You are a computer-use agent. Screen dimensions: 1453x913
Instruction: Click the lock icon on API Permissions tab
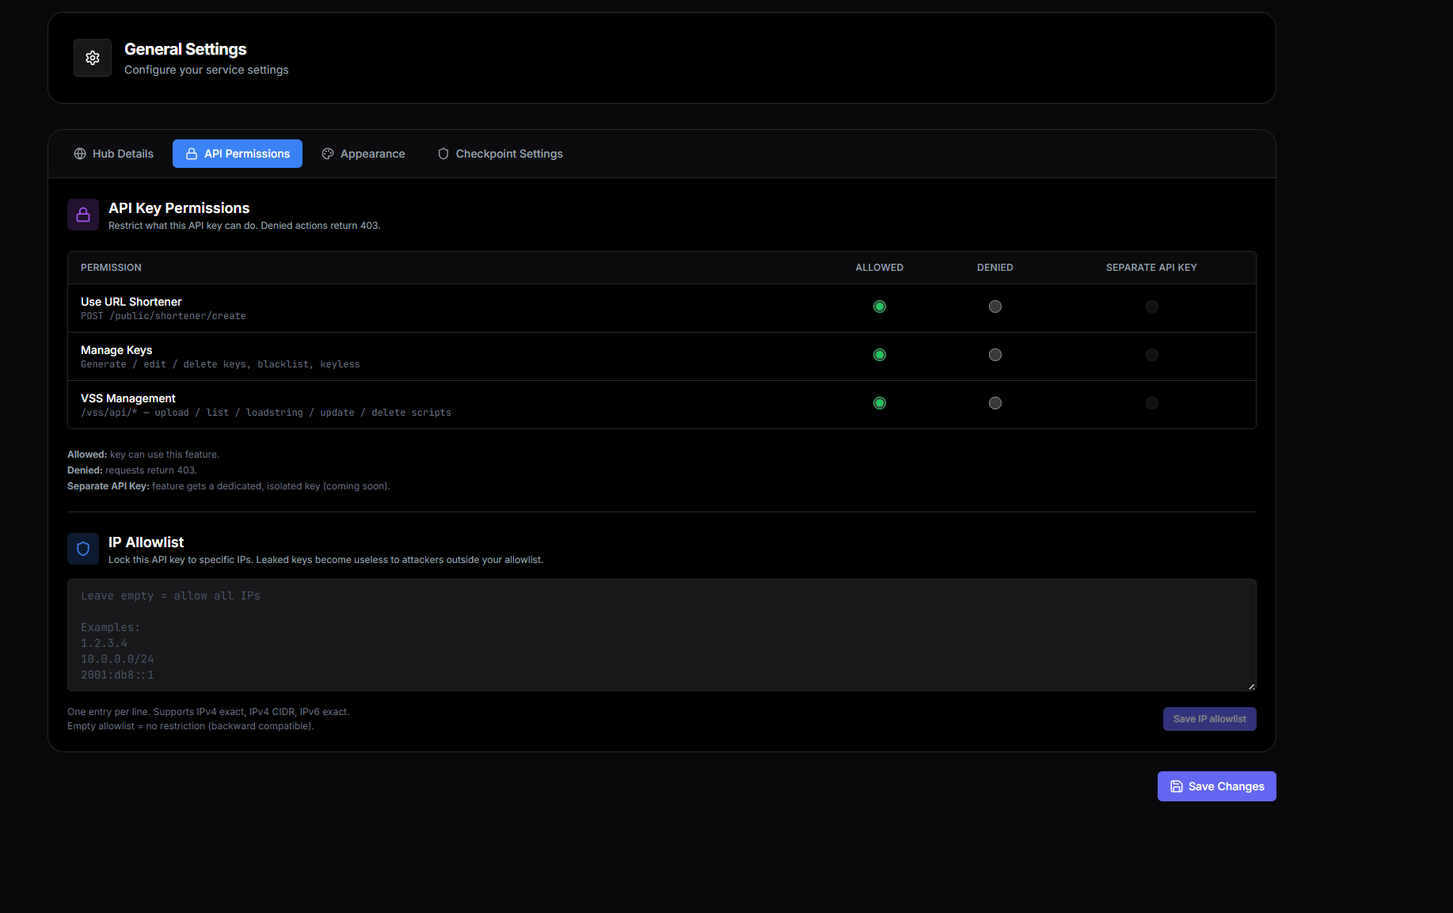[192, 154]
